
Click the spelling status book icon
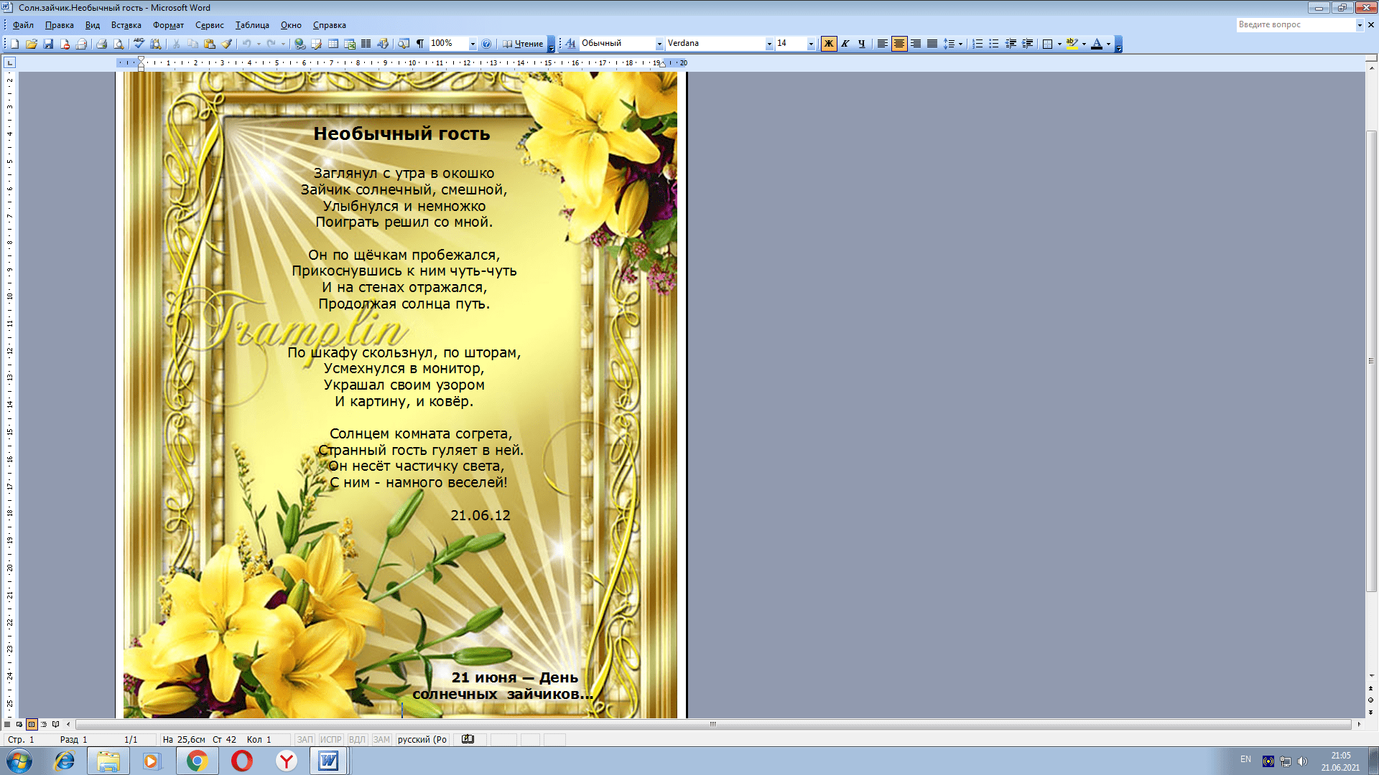pos(468,739)
